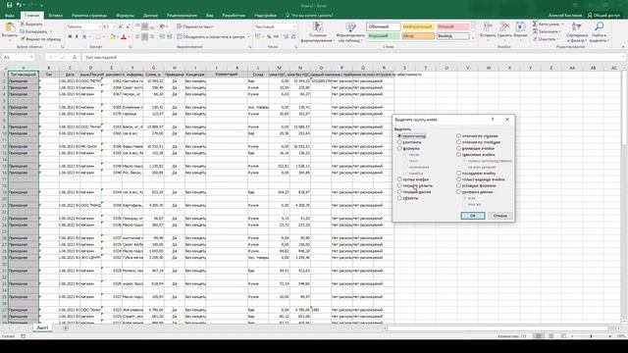This screenshot has width=628, height=353.
Task: Click the percent style icon
Action: click(269, 37)
